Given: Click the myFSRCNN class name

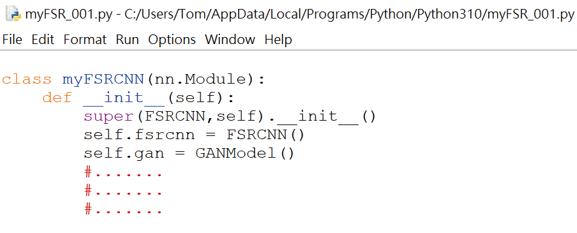Looking at the screenshot, I should click(103, 80).
